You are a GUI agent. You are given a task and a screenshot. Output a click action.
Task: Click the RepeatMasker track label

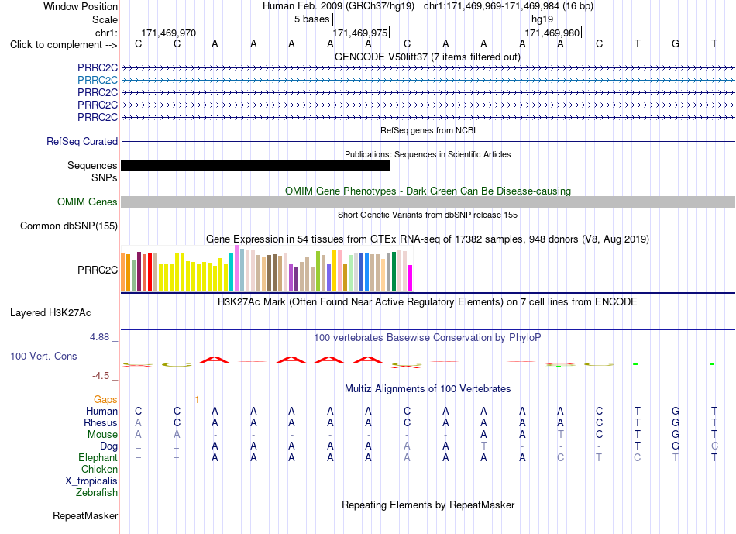coord(85,515)
